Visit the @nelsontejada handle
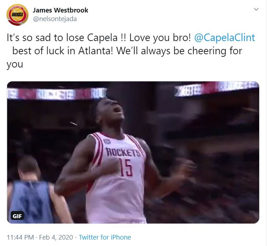Screen dimensions: 267x246 pos(55,19)
